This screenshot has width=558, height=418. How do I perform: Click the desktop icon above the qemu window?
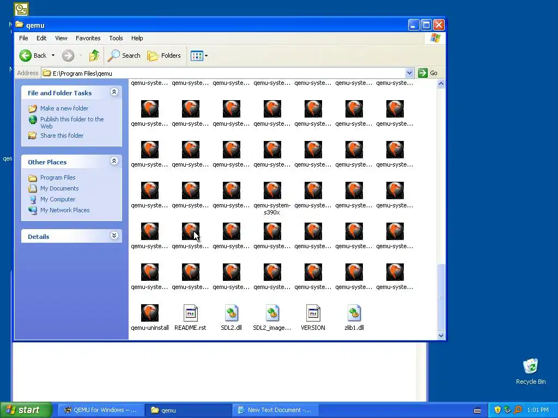21,9
